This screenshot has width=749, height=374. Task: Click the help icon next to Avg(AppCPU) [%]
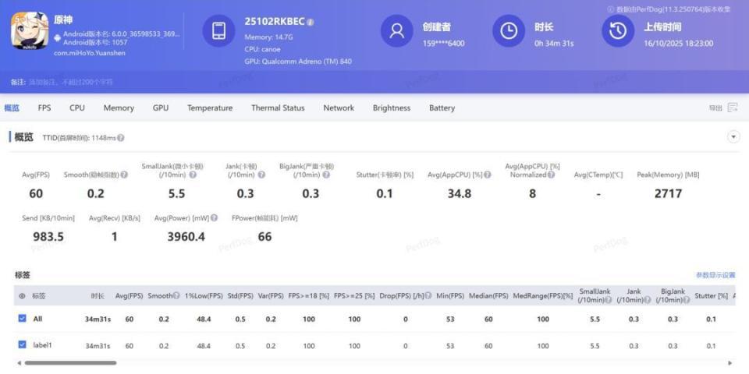[x=488, y=175]
